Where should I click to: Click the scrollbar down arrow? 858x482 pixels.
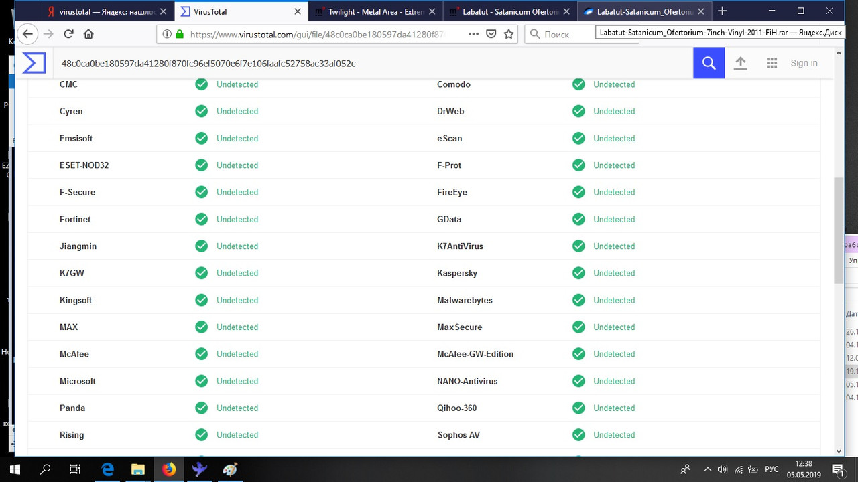click(839, 451)
